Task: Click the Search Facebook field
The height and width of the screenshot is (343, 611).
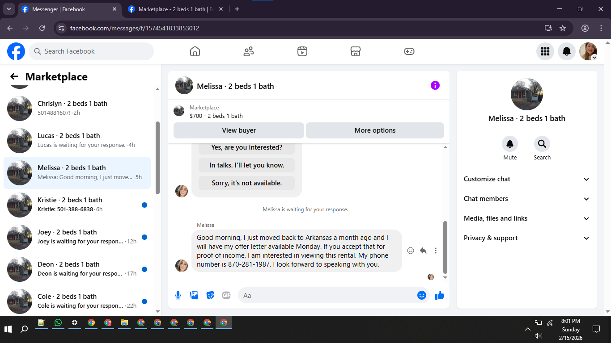Action: 91,51
